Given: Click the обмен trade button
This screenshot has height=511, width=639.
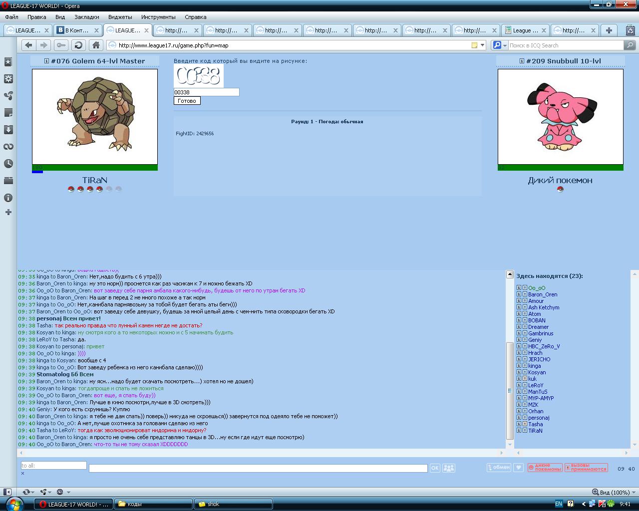Looking at the screenshot, I should [x=499, y=468].
